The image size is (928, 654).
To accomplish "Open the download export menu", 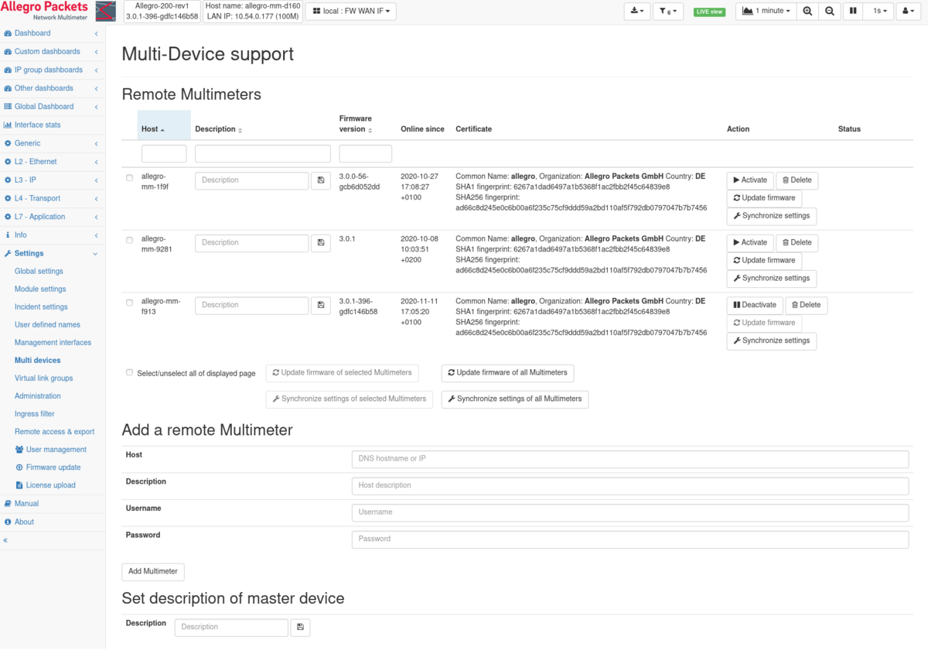I will [636, 11].
